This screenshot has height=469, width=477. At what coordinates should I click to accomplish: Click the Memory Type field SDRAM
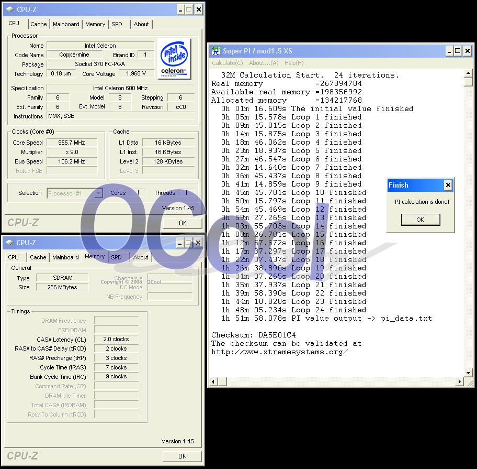click(x=62, y=278)
